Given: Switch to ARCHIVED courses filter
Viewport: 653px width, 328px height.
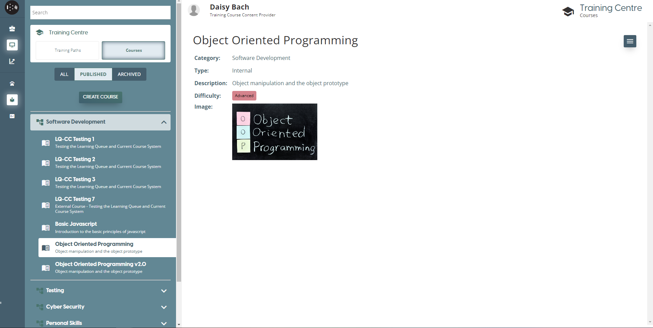Looking at the screenshot, I should (129, 74).
